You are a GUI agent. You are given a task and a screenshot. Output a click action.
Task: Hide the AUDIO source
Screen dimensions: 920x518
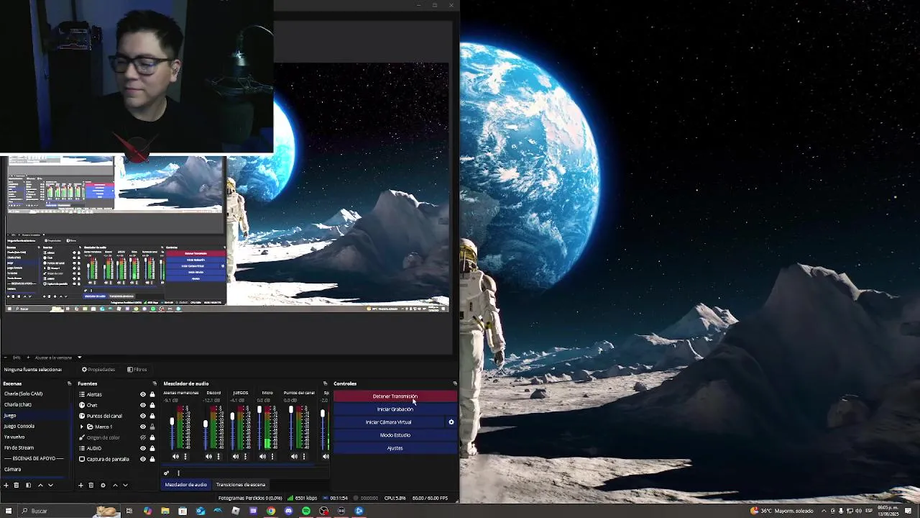point(142,448)
